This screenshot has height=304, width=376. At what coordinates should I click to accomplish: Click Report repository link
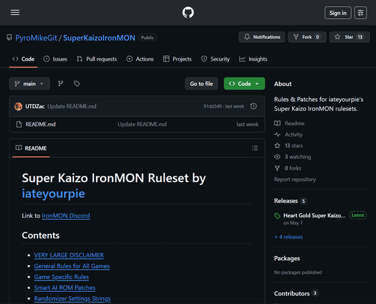(x=295, y=180)
